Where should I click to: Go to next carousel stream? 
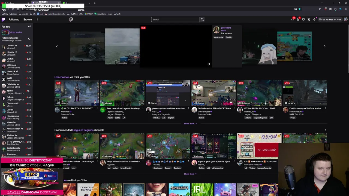pos(324,46)
